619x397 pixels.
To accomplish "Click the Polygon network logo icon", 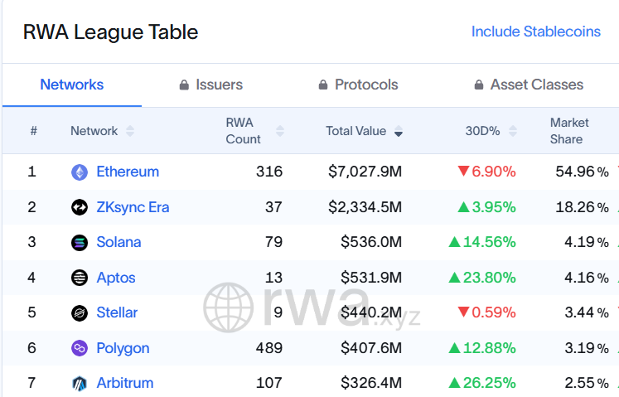I will [x=80, y=348].
